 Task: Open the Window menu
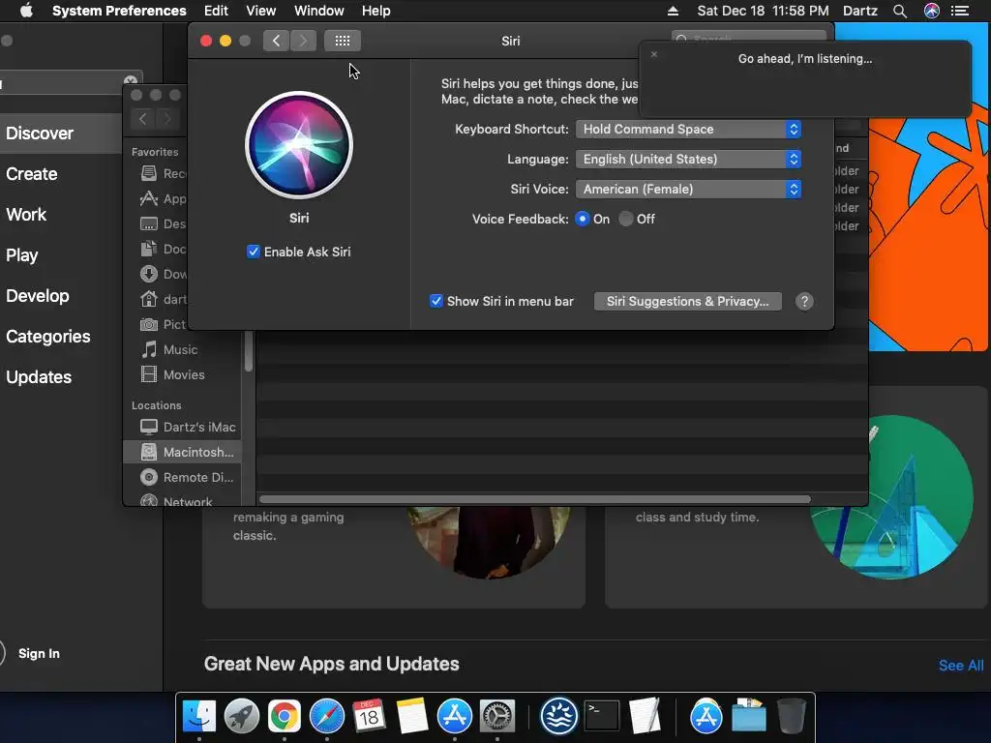(x=319, y=11)
